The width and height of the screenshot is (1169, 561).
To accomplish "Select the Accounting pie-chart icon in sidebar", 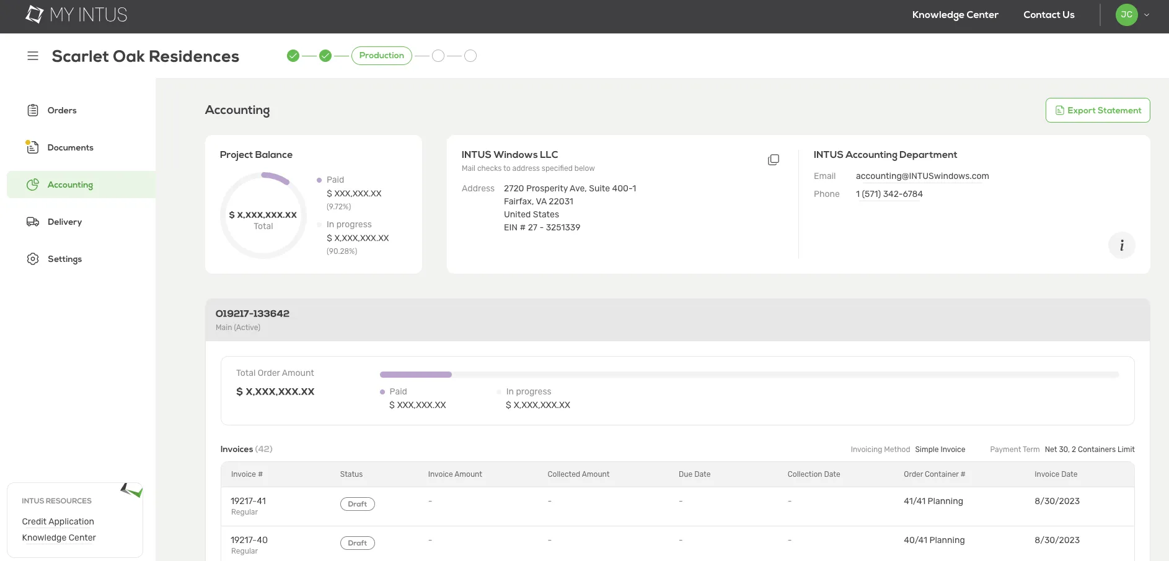I will [33, 184].
